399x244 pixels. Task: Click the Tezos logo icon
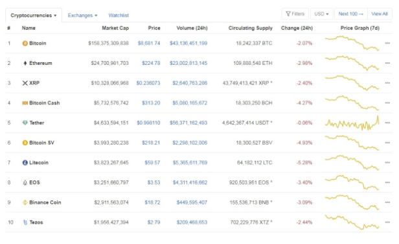pyautogui.click(x=25, y=223)
